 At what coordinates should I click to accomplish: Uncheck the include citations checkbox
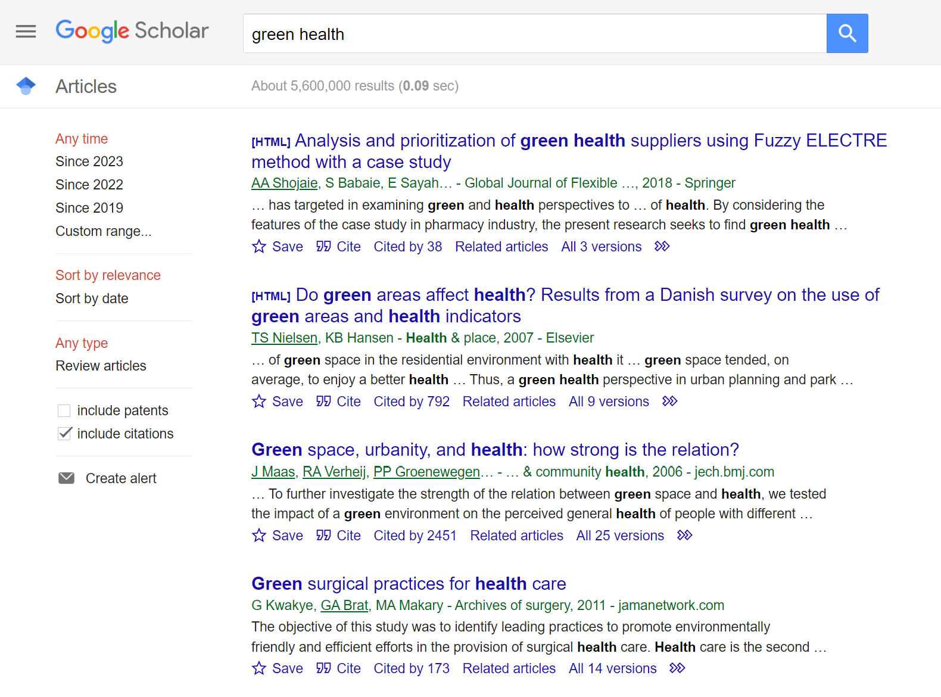[64, 434]
